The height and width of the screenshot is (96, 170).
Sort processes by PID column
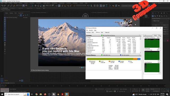(x=103, y=38)
